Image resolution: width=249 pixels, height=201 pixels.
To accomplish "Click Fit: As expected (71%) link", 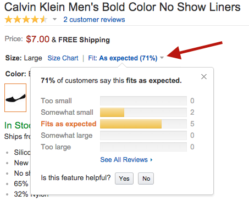I will pos(123,58).
